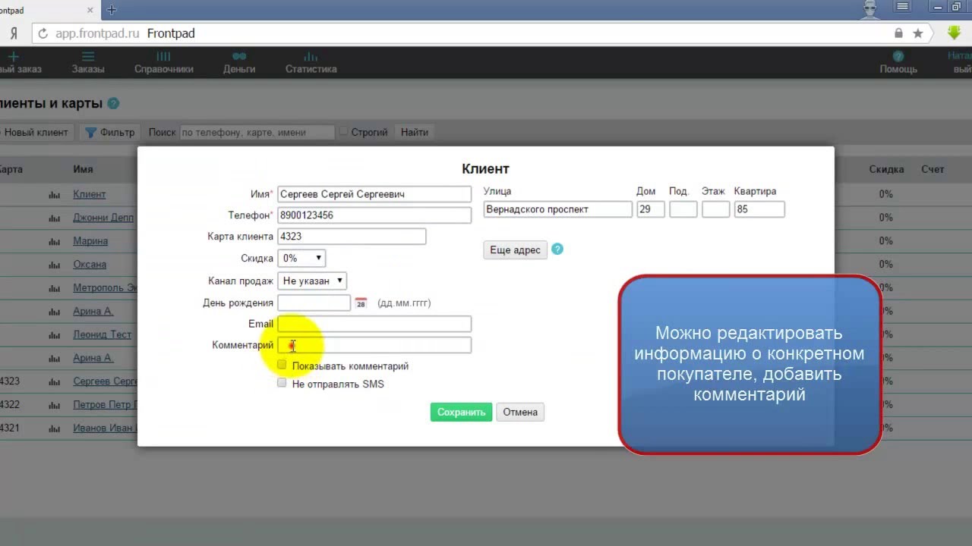
Task: Open statistics chart icon for Марина row
Action: click(x=54, y=241)
